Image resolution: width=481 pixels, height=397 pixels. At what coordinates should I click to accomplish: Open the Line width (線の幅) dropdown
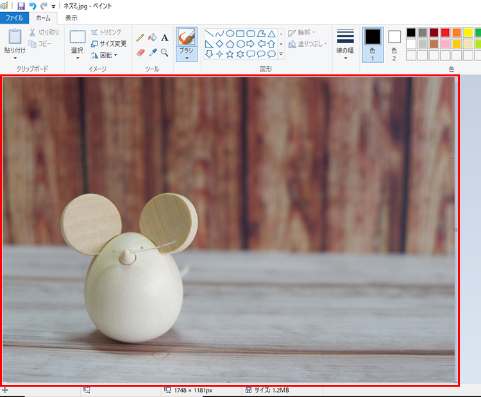[345, 58]
